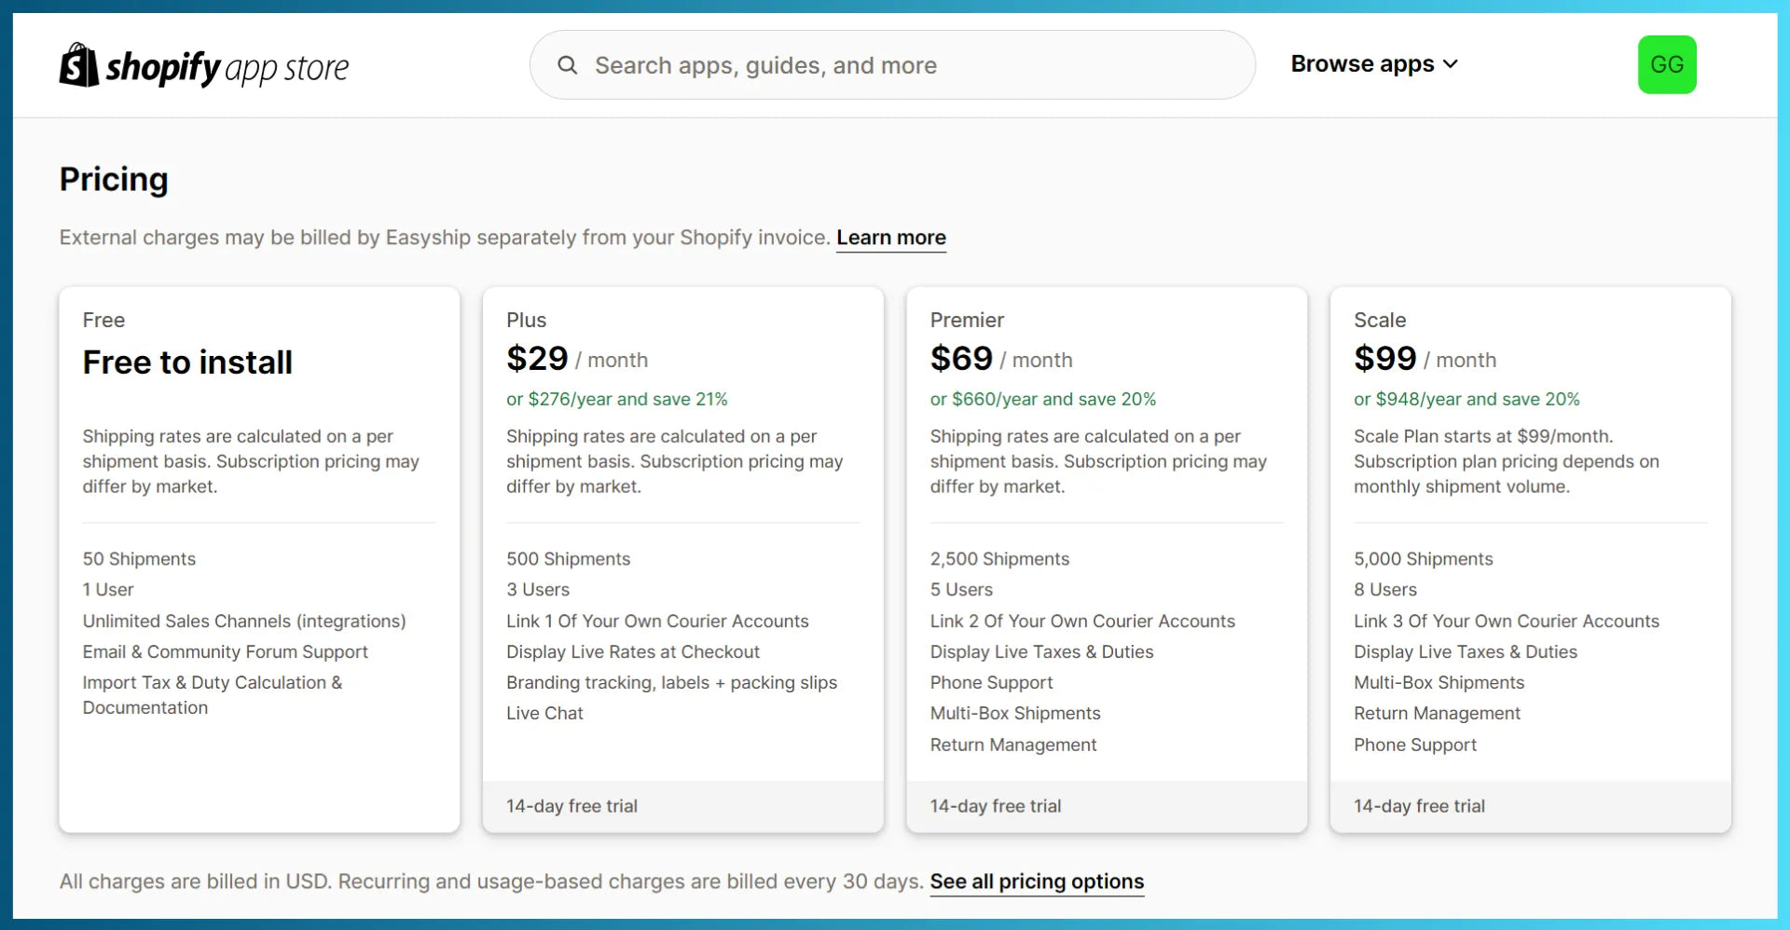This screenshot has height=930, width=1790.
Task: Click 'Display Live Rates at Checkout' feature
Action: [x=633, y=651]
